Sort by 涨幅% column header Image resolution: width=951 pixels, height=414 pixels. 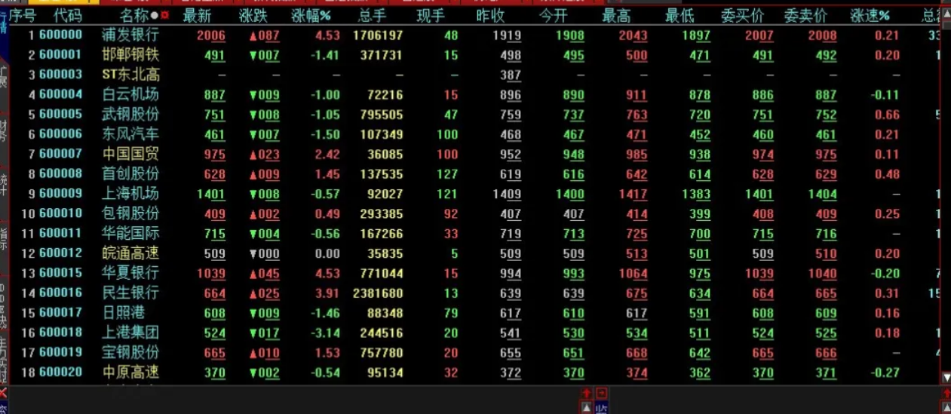click(311, 15)
